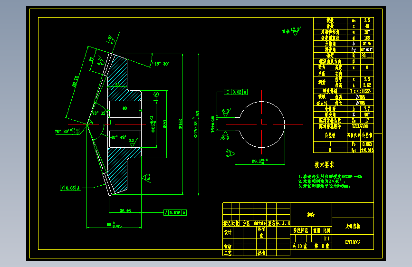Select the '38.46' length dimension
The image size is (412, 267).
click(x=125, y=211)
